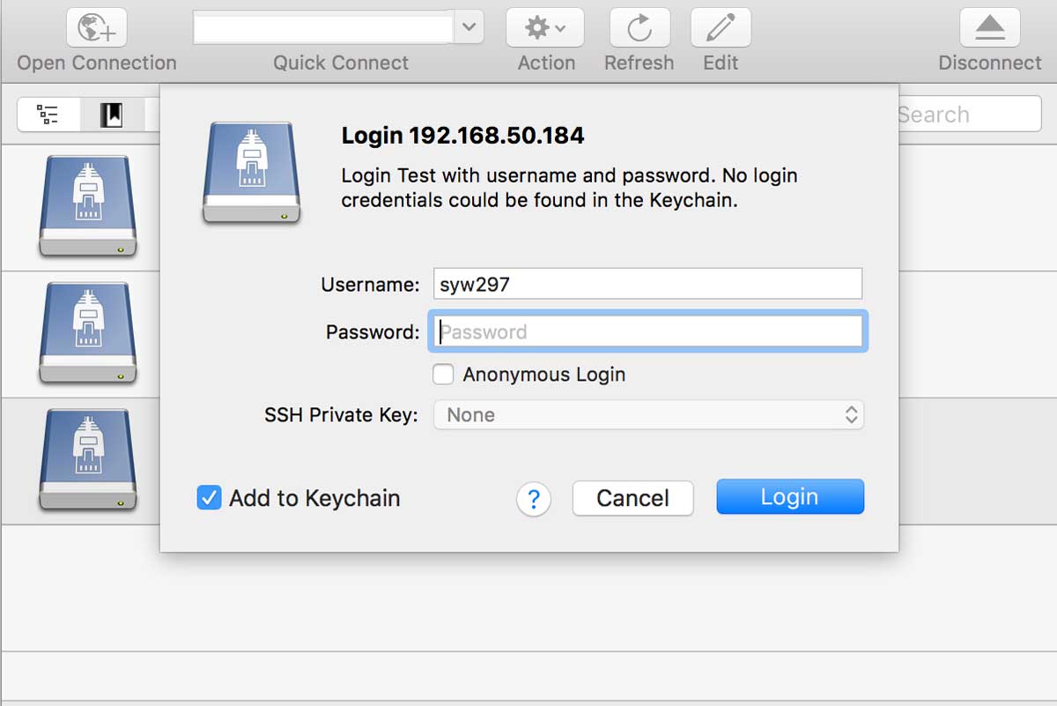Click the help question mark button

click(533, 499)
